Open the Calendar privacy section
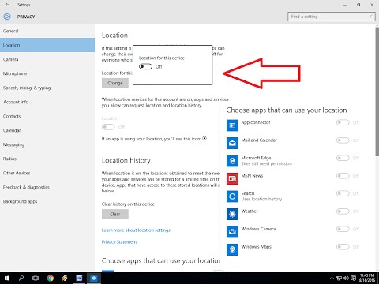The image size is (379, 284). pyautogui.click(x=47, y=130)
